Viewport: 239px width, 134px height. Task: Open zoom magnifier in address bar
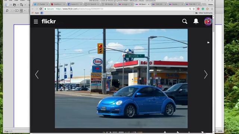point(190,9)
